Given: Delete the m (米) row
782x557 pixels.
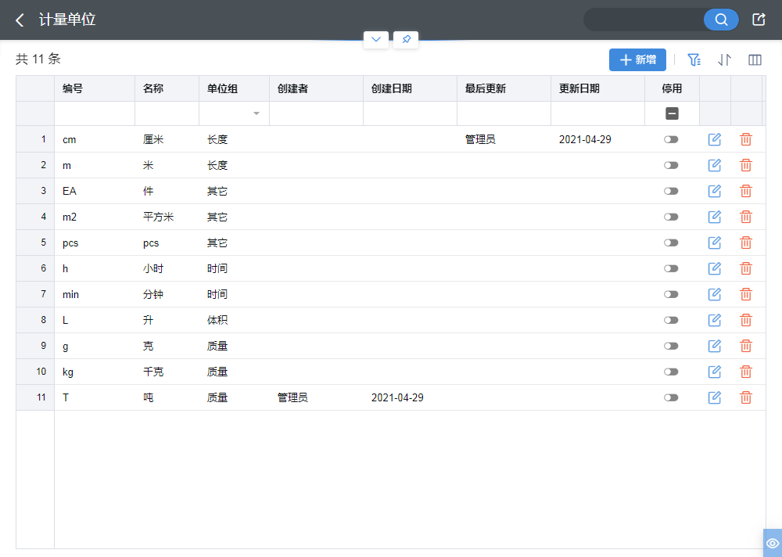Looking at the screenshot, I should pos(745,165).
